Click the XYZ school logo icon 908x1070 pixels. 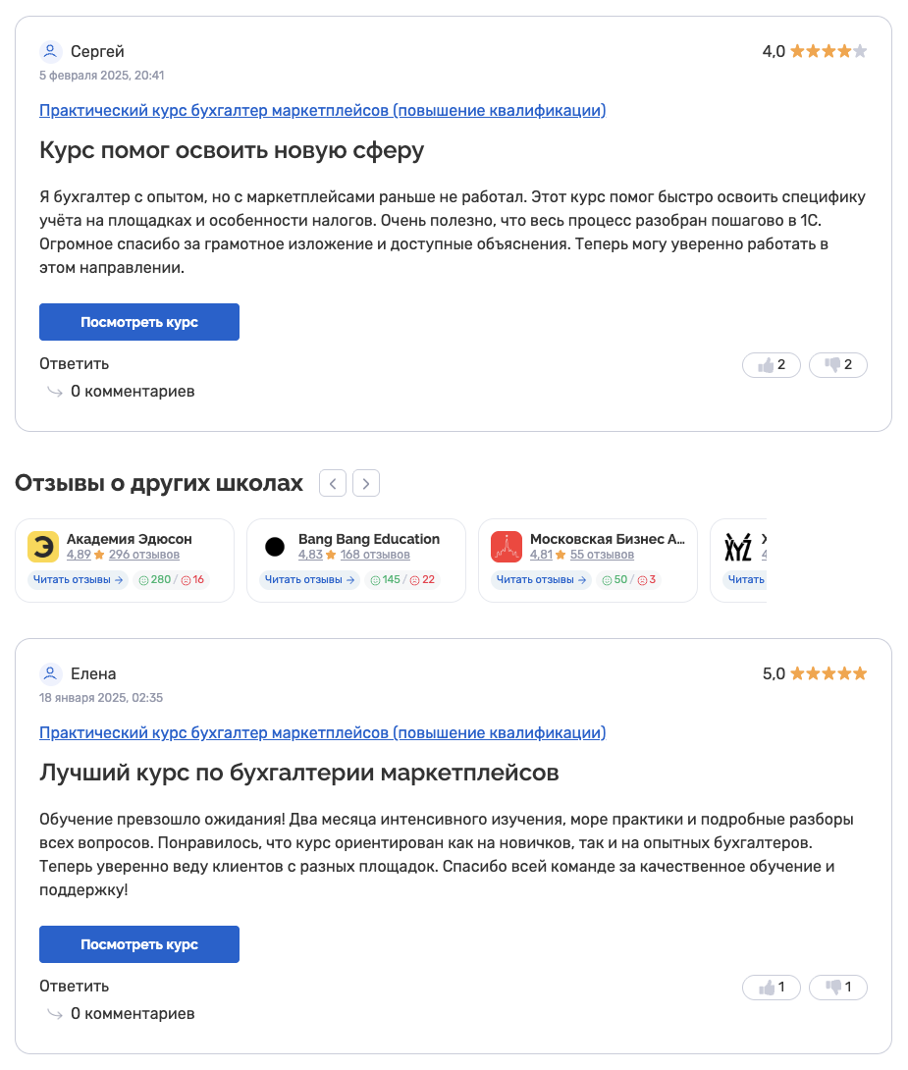click(x=737, y=547)
